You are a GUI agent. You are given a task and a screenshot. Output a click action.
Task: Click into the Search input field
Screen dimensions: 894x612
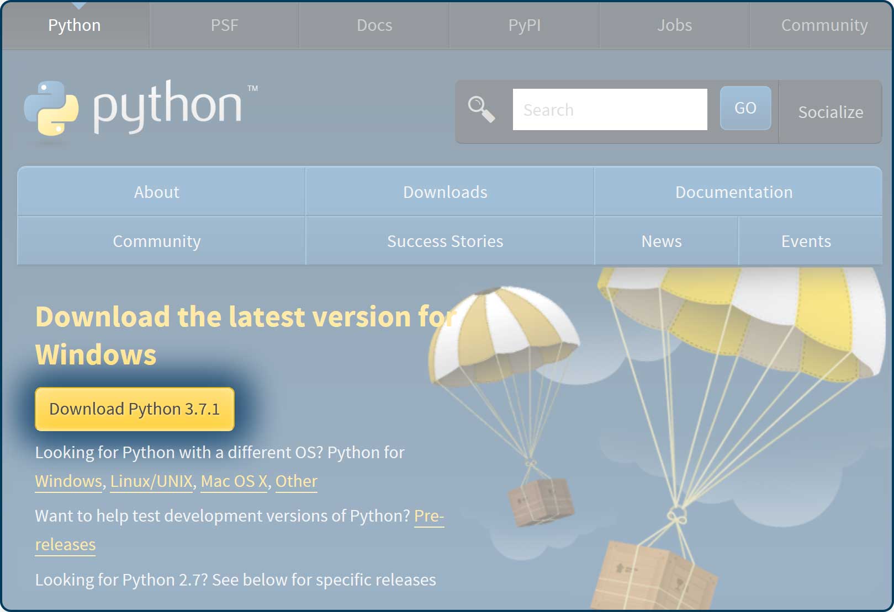pos(609,110)
